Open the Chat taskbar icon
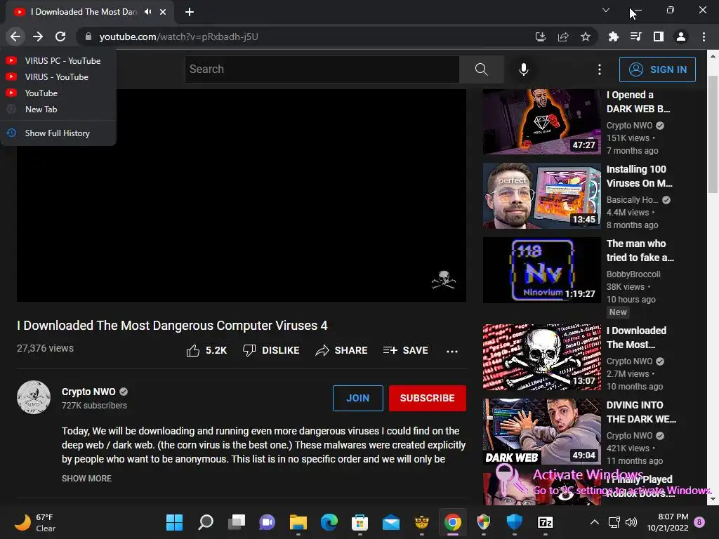The image size is (719, 539). coord(268,522)
